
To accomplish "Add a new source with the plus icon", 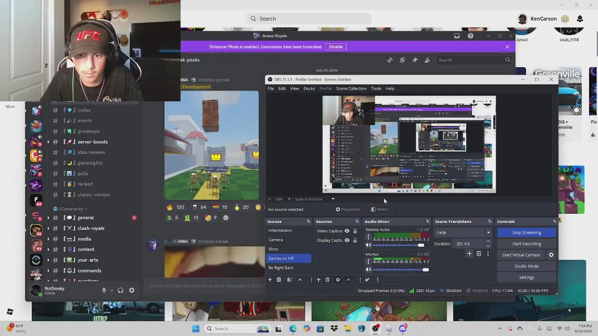I will (x=319, y=280).
